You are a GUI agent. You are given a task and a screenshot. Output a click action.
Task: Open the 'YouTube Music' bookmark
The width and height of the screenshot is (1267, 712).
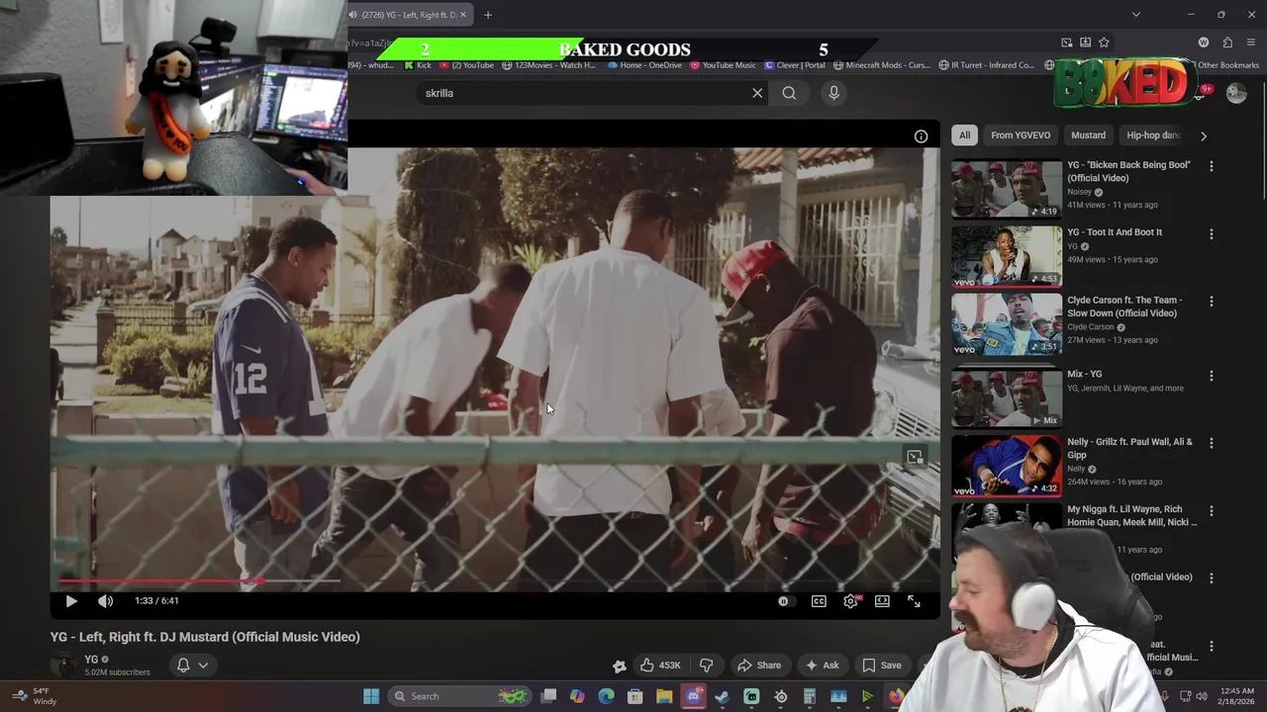723,65
